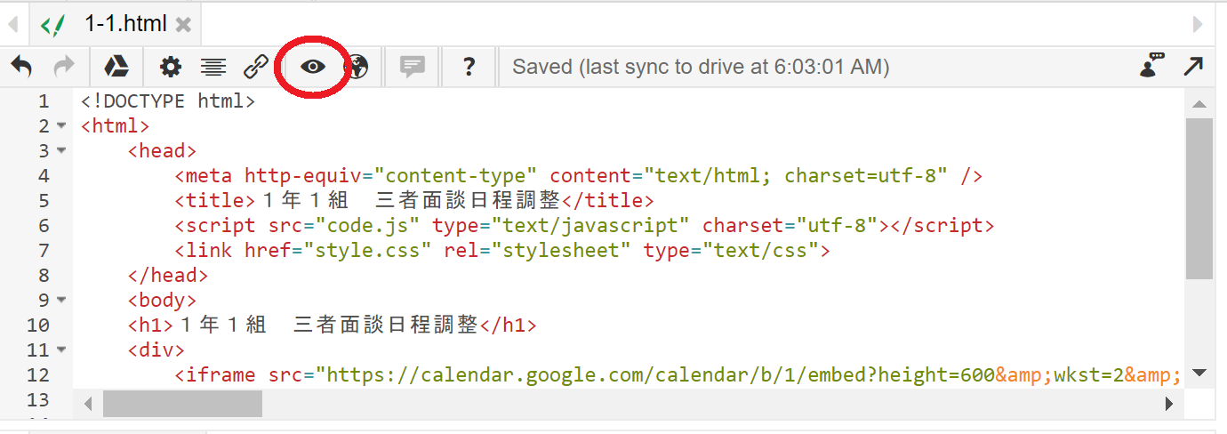Click the vertical scrollbar thumb

point(1199,197)
